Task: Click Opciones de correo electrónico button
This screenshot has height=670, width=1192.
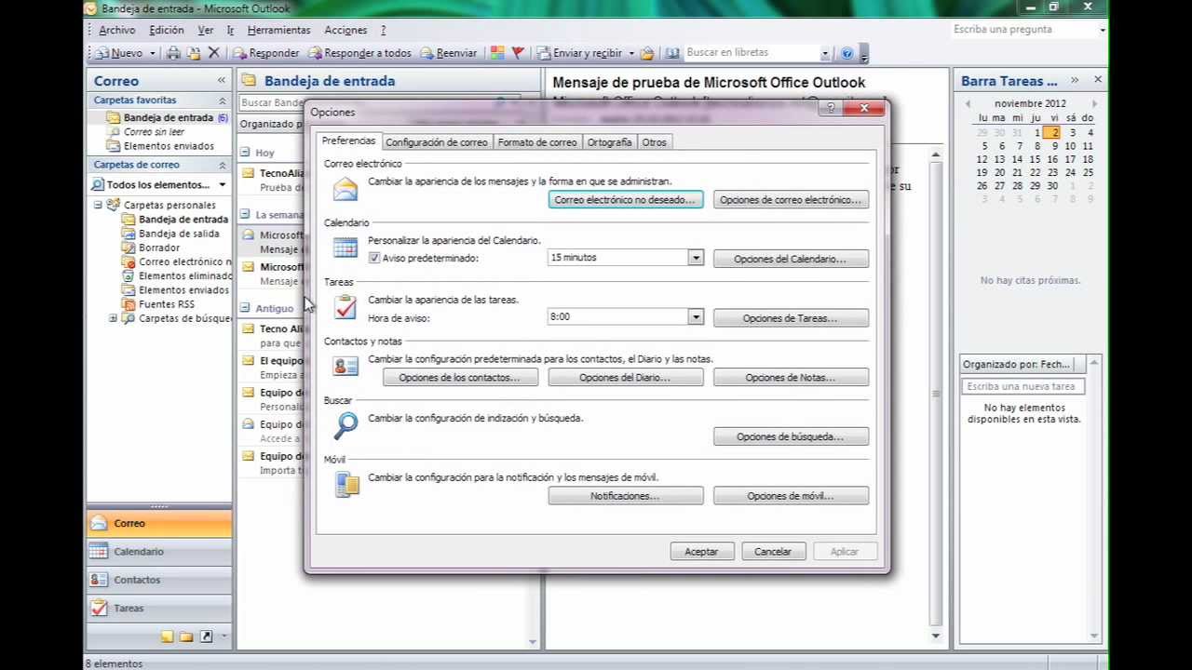Action: tap(791, 200)
